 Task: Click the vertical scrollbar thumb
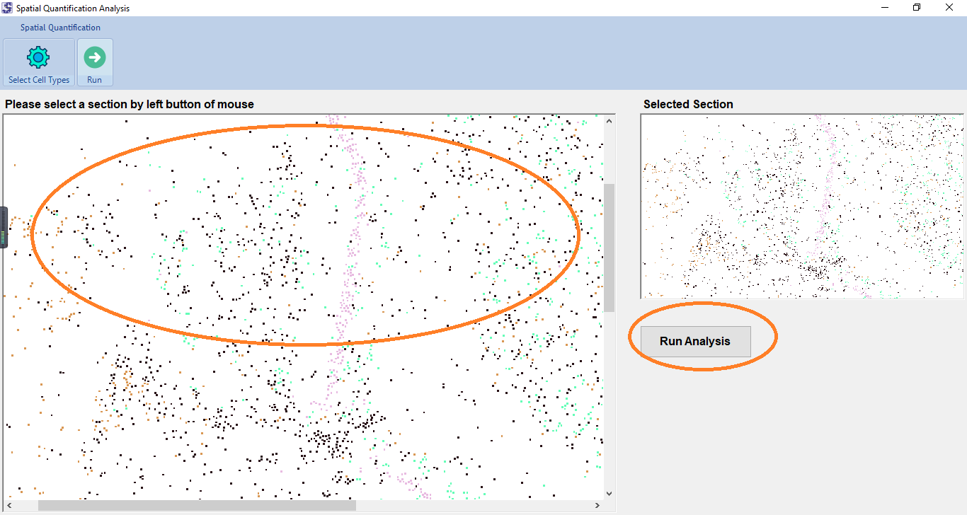tap(609, 248)
